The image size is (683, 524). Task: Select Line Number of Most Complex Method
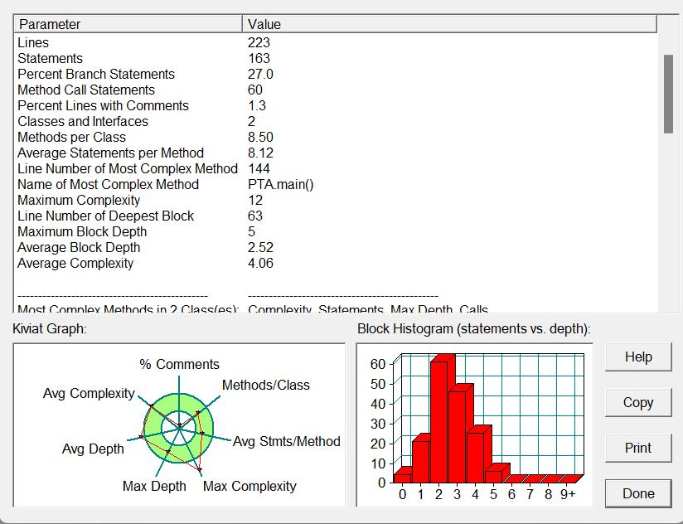pyautogui.click(x=336, y=168)
